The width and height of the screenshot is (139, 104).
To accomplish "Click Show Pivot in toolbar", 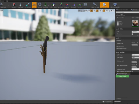I will [54, 5].
